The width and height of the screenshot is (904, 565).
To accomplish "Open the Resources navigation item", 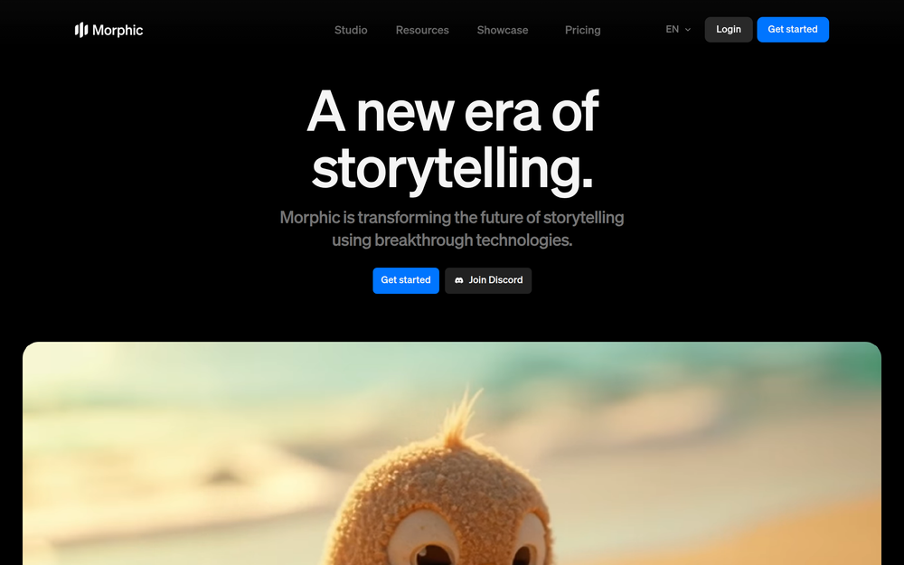I will tap(422, 30).
